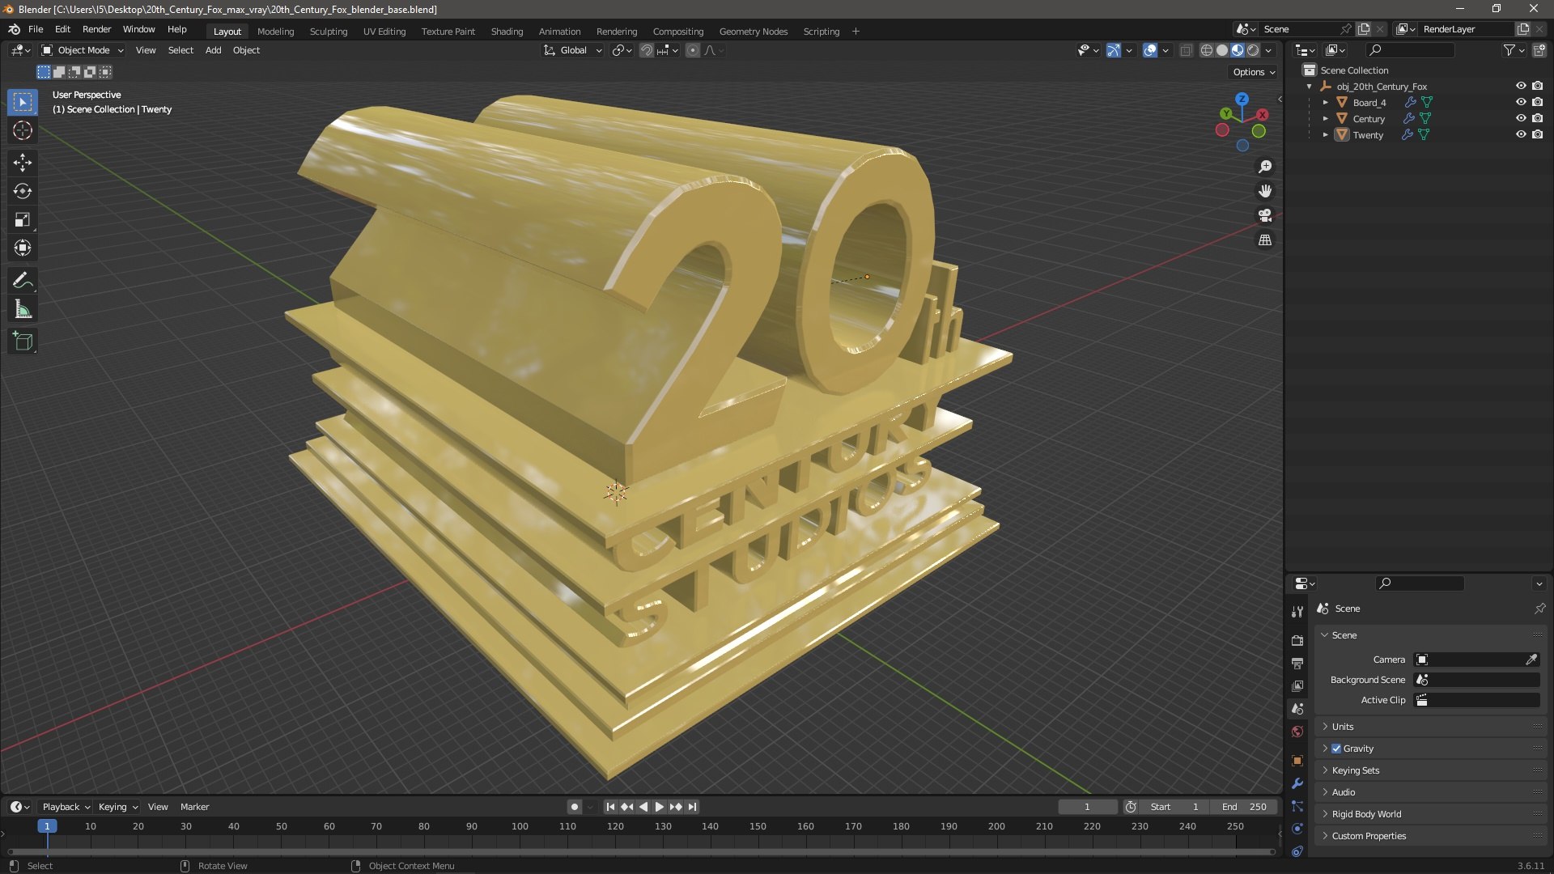Open the Options dropdown in viewport
This screenshot has width=1554, height=874.
[x=1253, y=72]
